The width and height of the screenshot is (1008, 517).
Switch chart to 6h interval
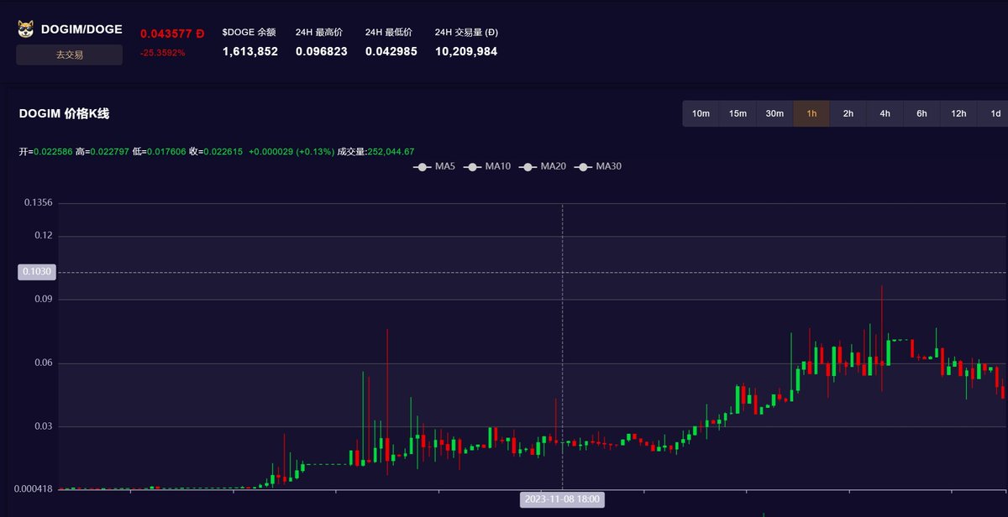point(920,113)
